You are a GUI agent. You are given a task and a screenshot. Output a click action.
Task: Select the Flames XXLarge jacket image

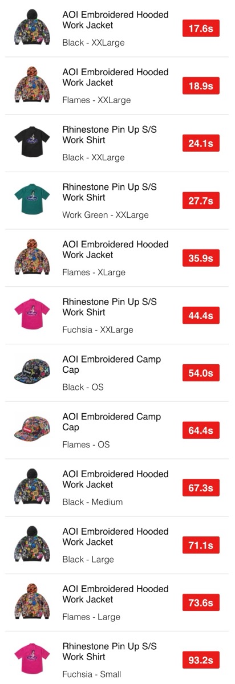(x=32, y=85)
